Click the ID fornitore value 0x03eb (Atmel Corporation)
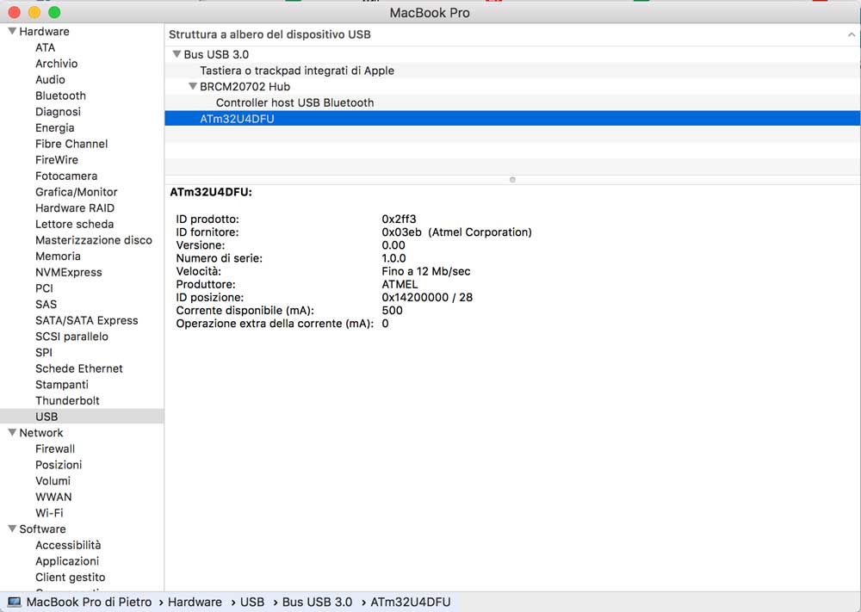861x612 pixels. (x=457, y=232)
